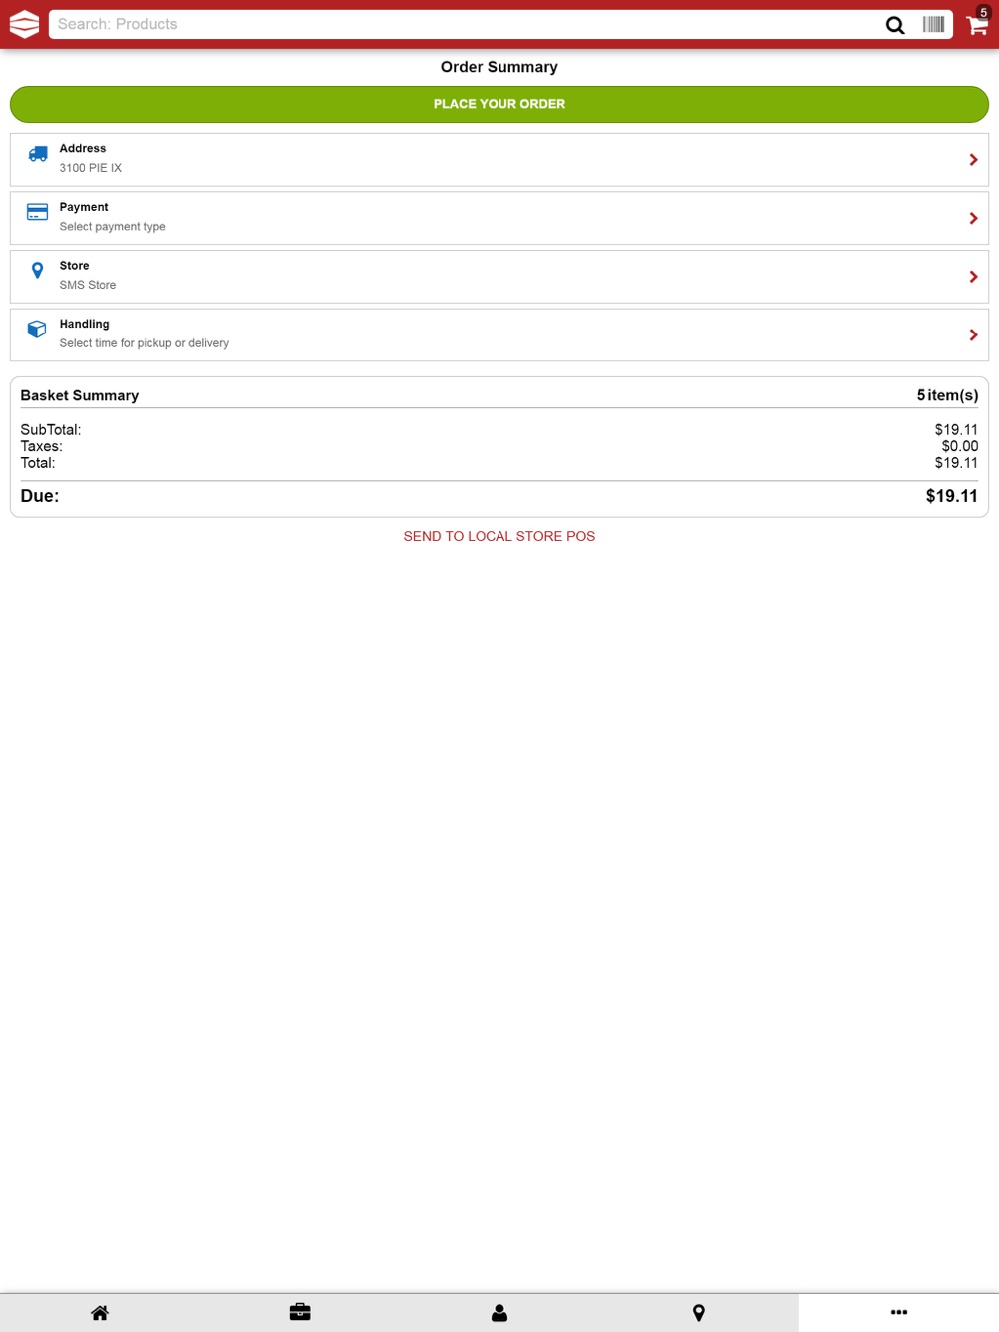Go to the home tab

[100, 1313]
